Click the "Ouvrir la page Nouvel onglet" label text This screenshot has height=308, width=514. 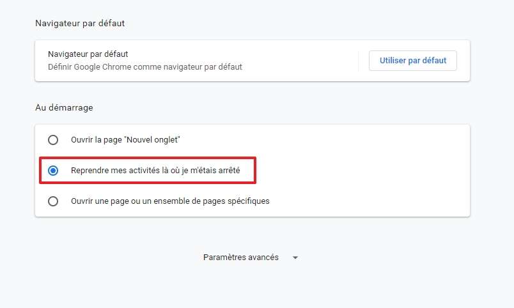(125, 140)
